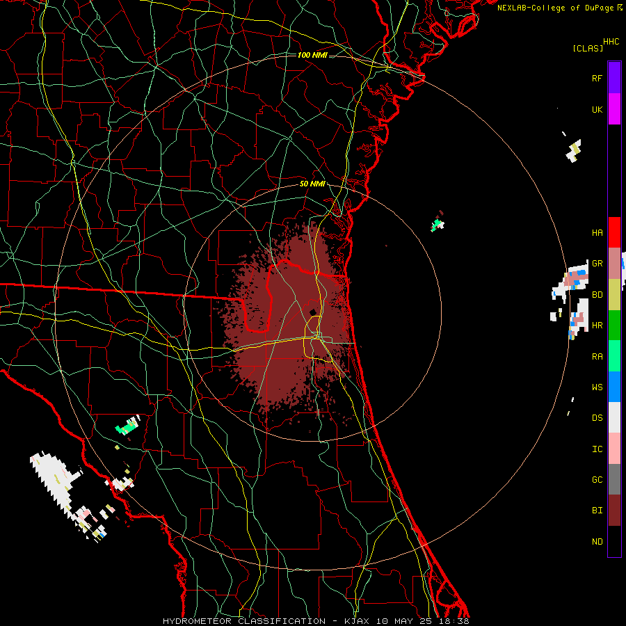Select the bright green RA rain swatch
Viewport: 626px width, 626px height.
coord(614,356)
